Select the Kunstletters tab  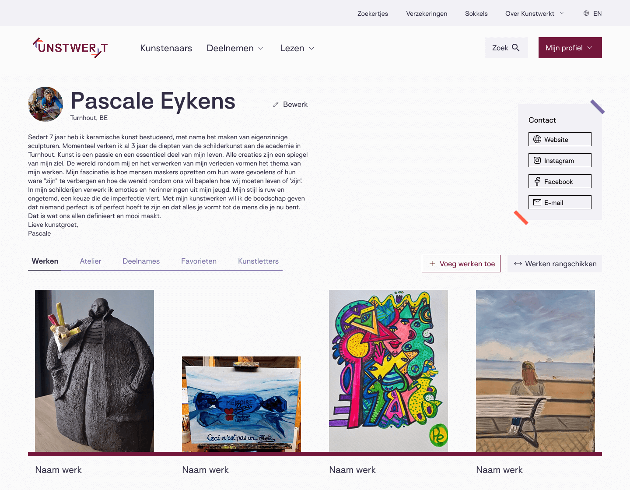(x=258, y=261)
